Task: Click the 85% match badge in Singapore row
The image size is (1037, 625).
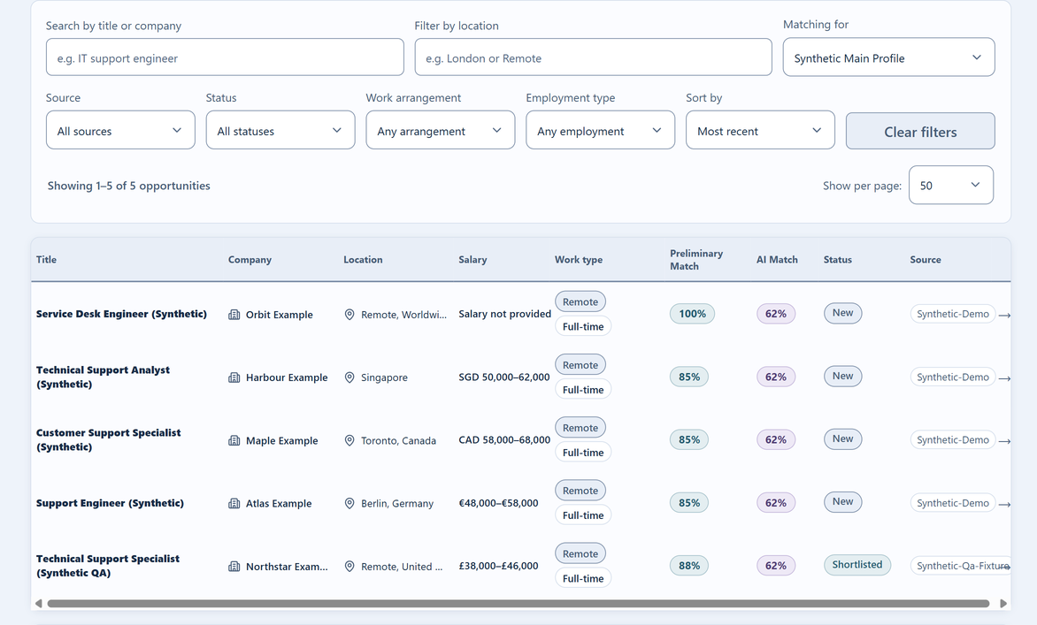Action: pos(689,377)
